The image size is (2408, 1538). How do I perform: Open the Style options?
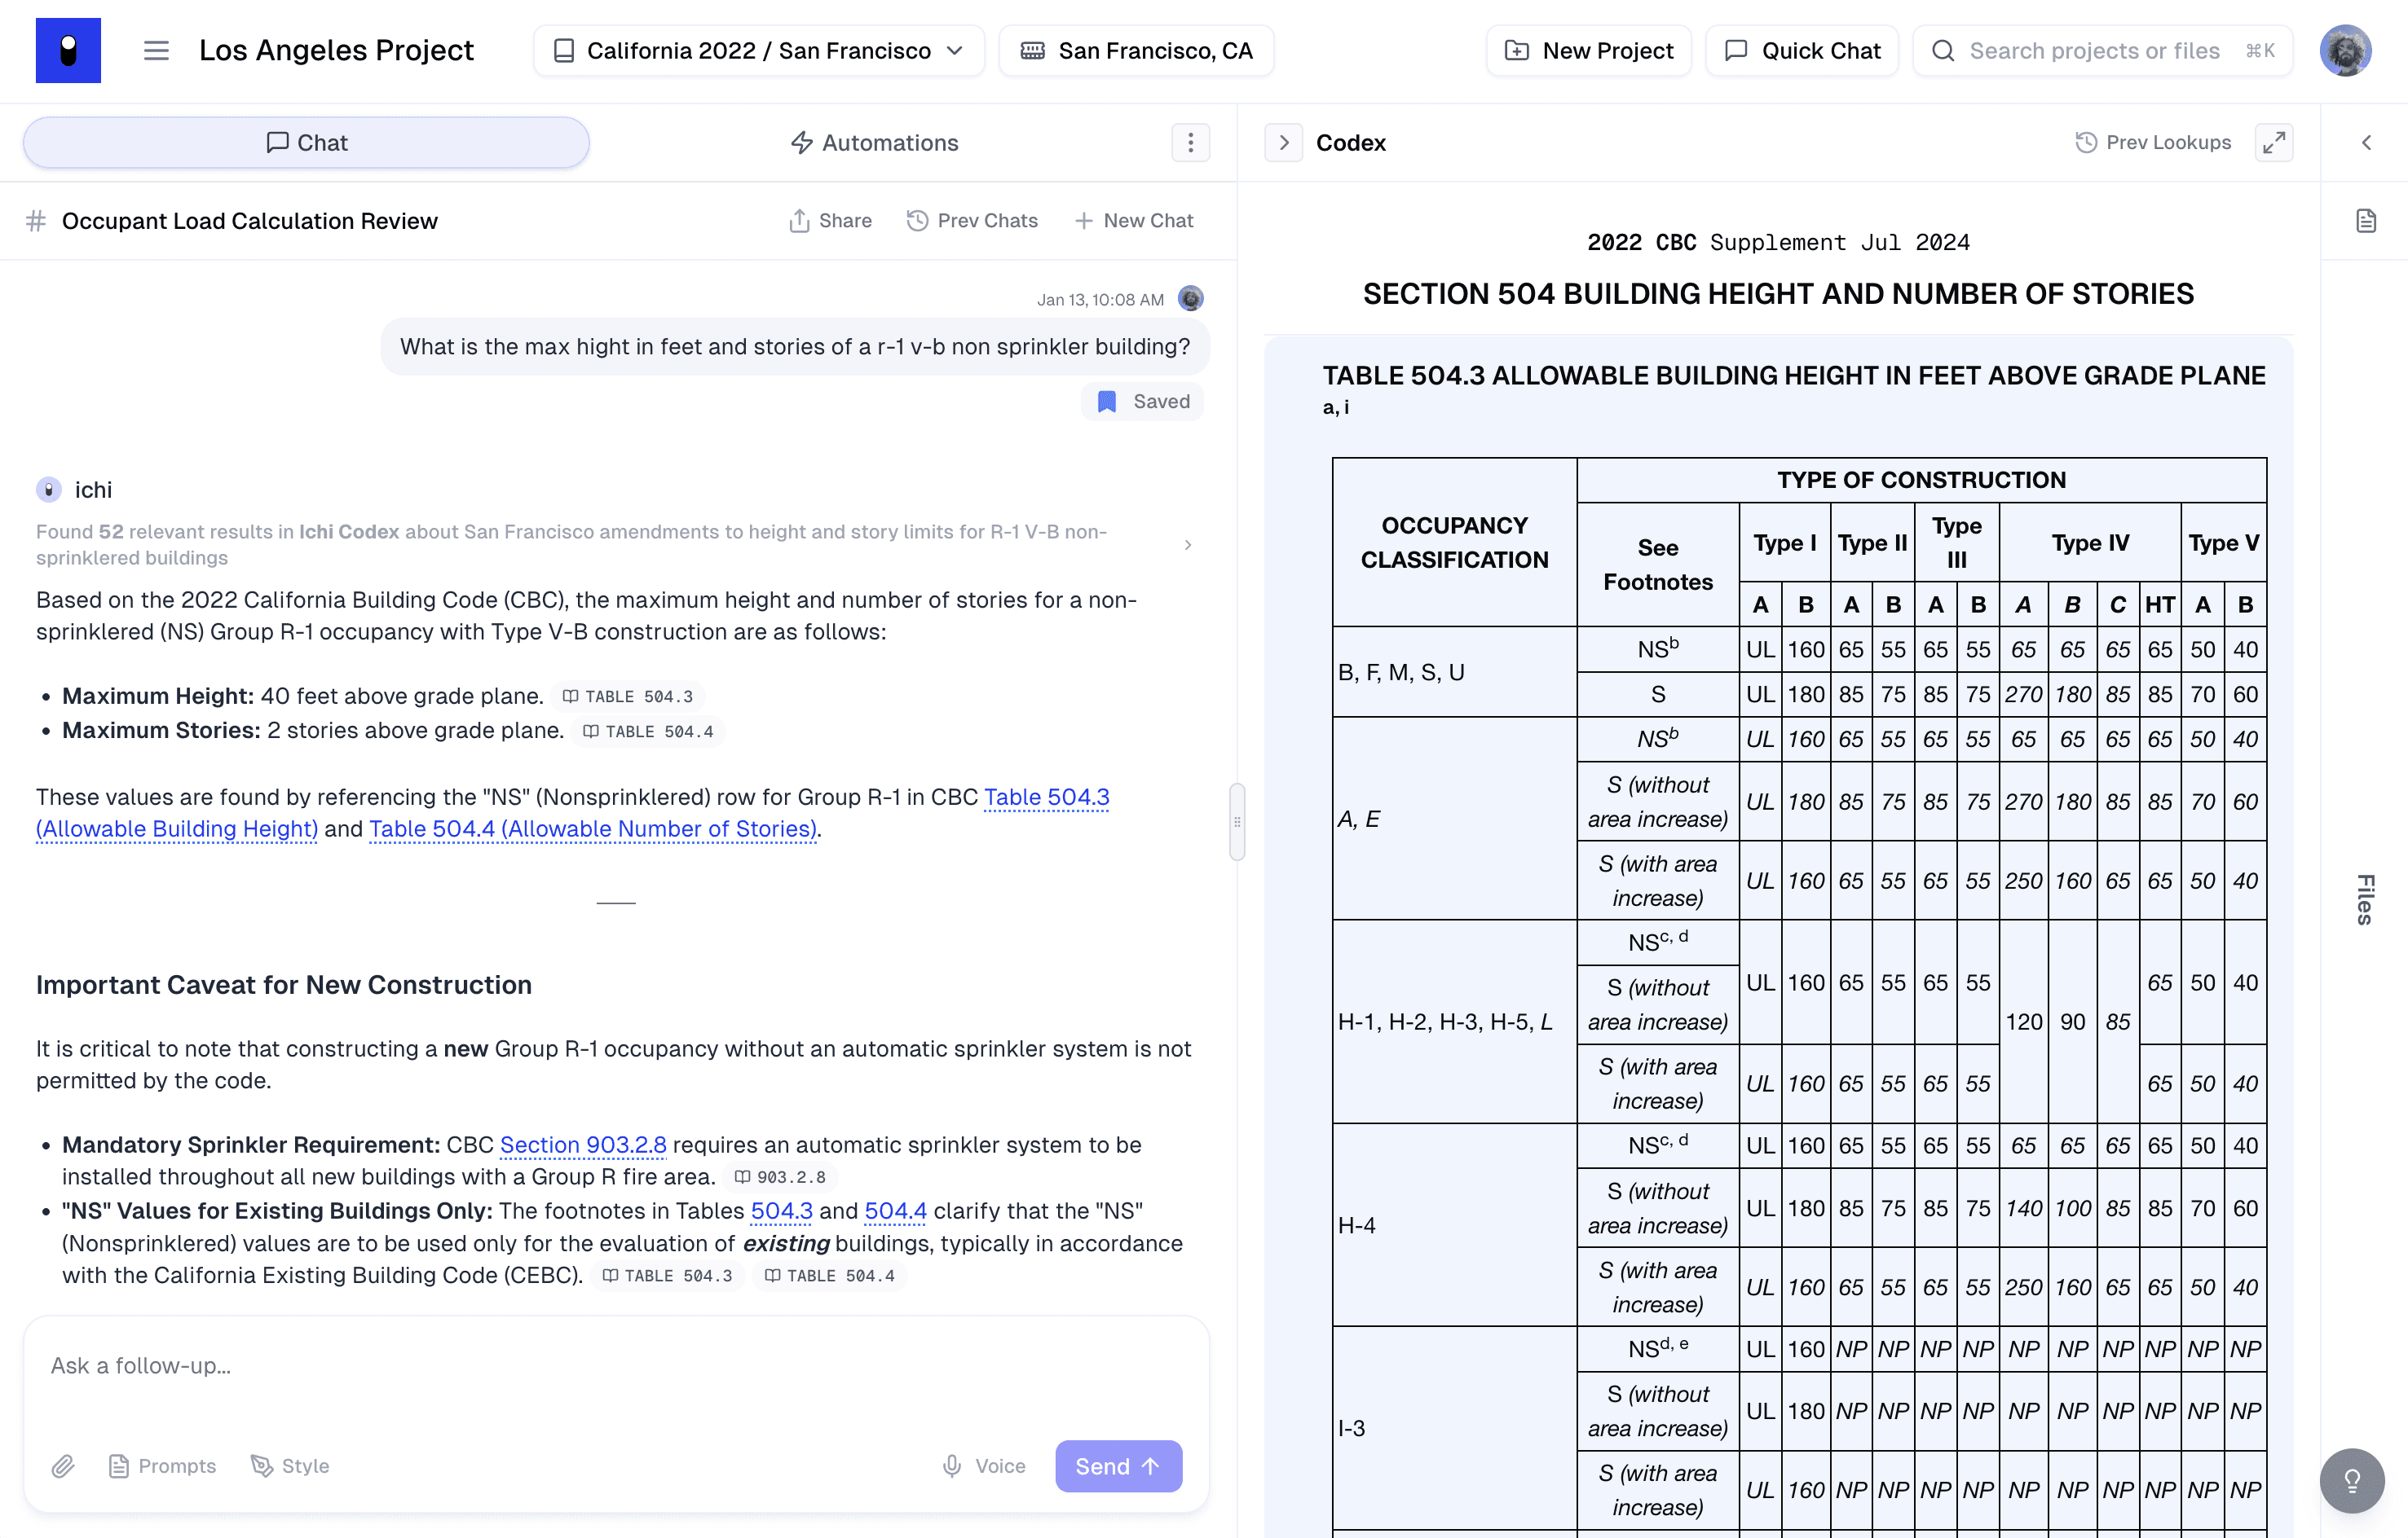pos(290,1465)
